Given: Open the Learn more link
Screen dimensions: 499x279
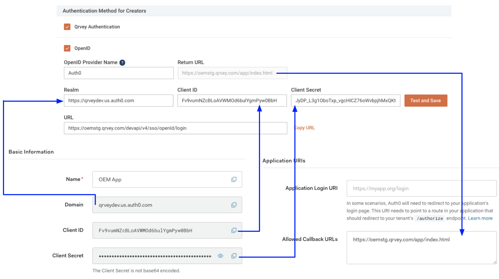Looking at the screenshot, I should (x=480, y=218).
